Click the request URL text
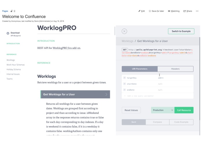The width and height of the screenshot is (201, 143). 157,53
